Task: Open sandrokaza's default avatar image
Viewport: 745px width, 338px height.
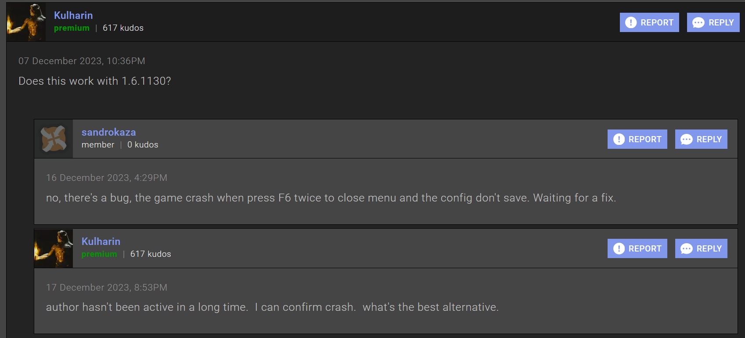Action: pyautogui.click(x=54, y=139)
